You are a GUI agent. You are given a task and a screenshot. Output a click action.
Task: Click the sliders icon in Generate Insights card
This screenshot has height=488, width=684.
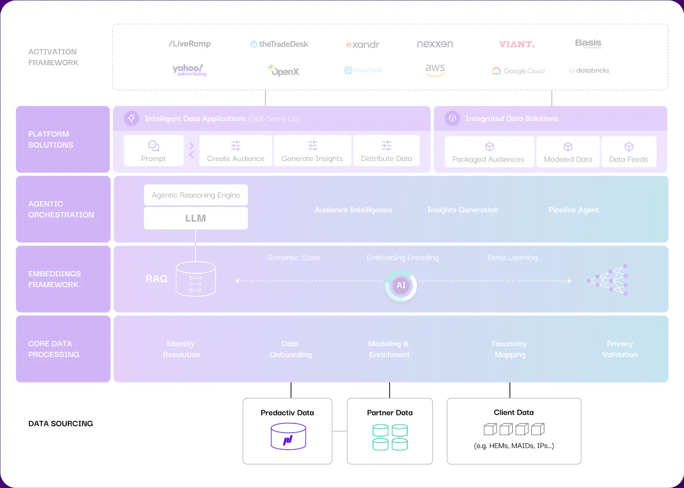(313, 145)
